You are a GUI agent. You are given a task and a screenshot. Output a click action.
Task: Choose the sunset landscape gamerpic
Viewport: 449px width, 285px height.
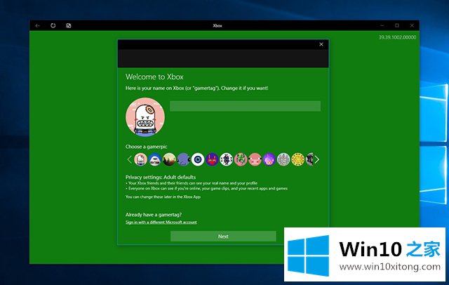[x=169, y=159]
